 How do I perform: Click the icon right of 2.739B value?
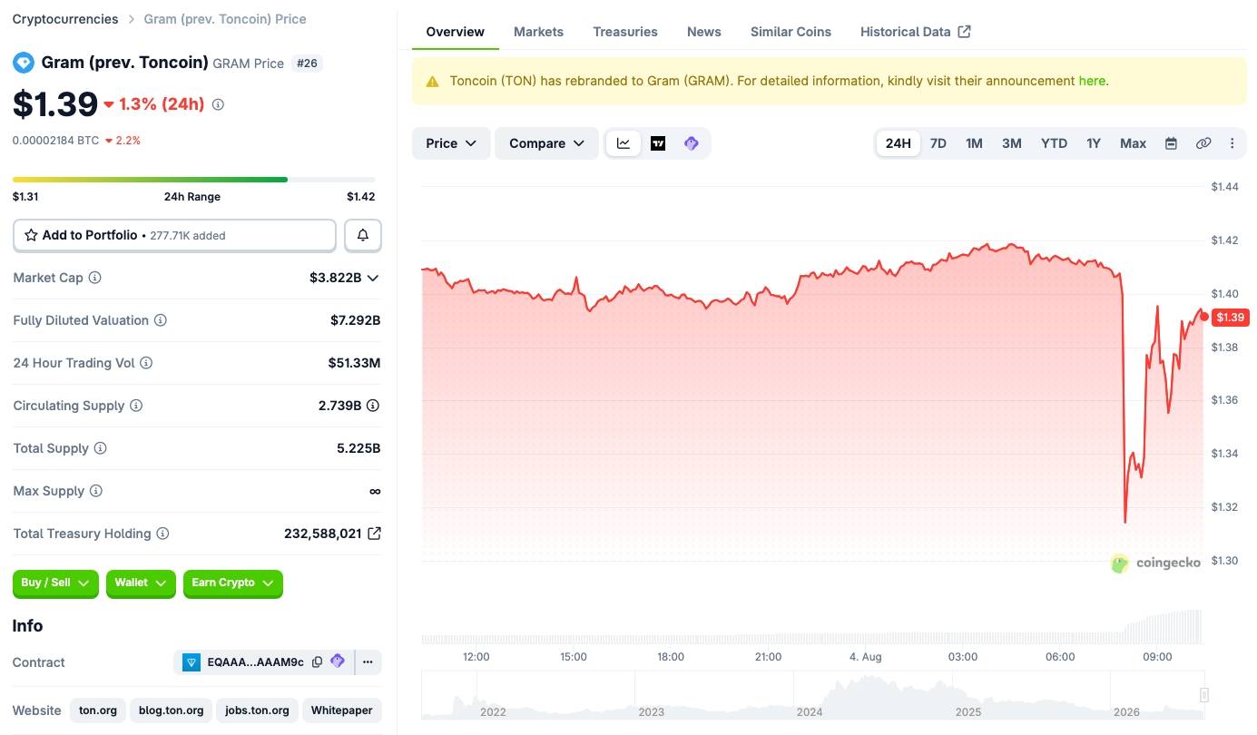pos(373,406)
